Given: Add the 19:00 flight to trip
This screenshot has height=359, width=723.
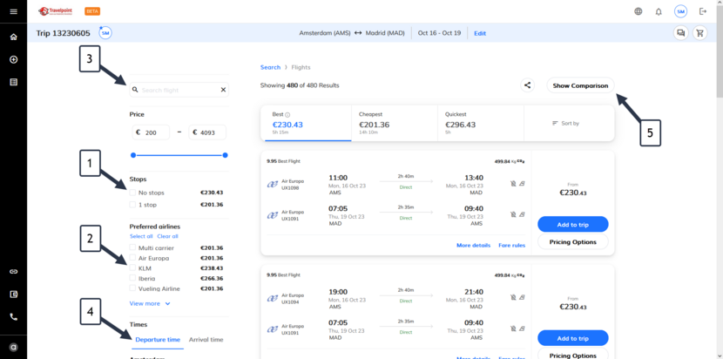Looking at the screenshot, I should pyautogui.click(x=572, y=338).
